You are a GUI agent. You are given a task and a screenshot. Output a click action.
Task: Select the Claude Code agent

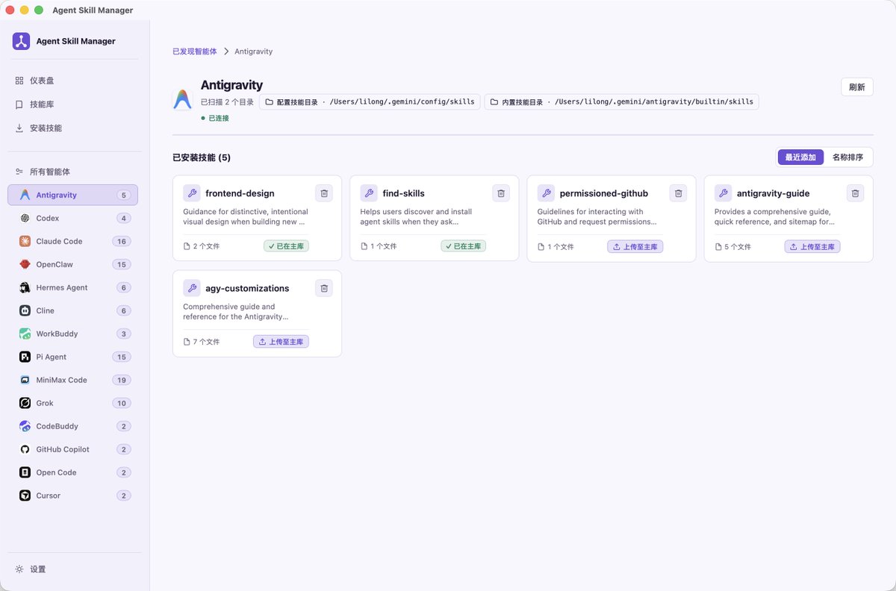tap(72, 241)
